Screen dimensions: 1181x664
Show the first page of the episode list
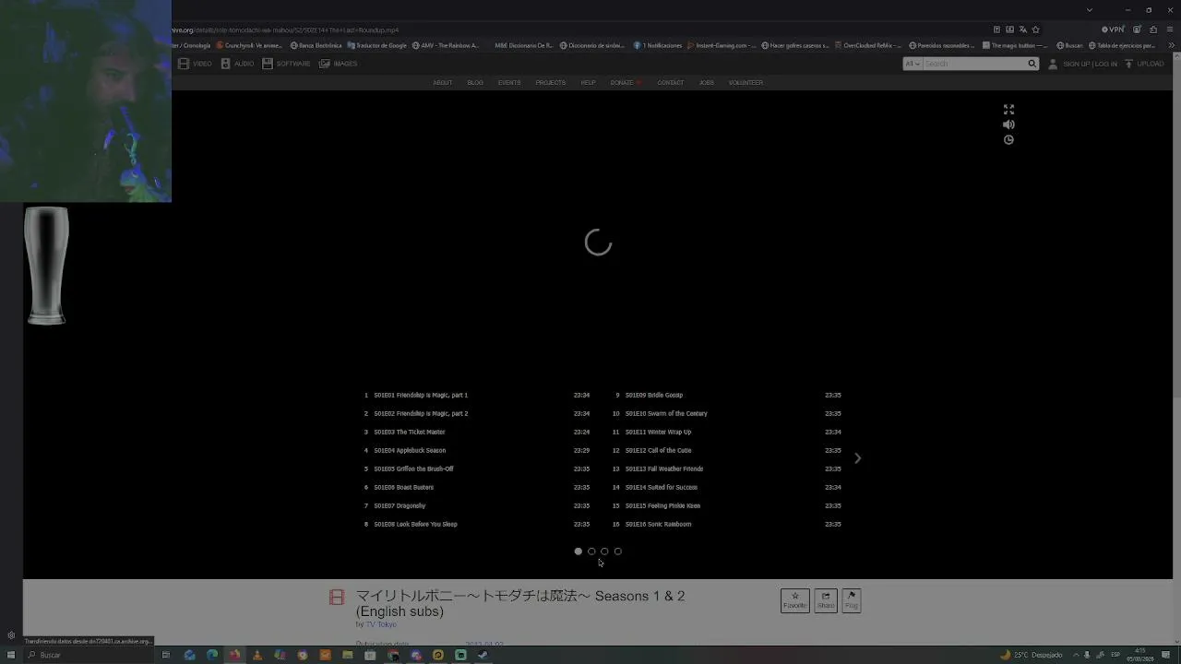coord(579,551)
